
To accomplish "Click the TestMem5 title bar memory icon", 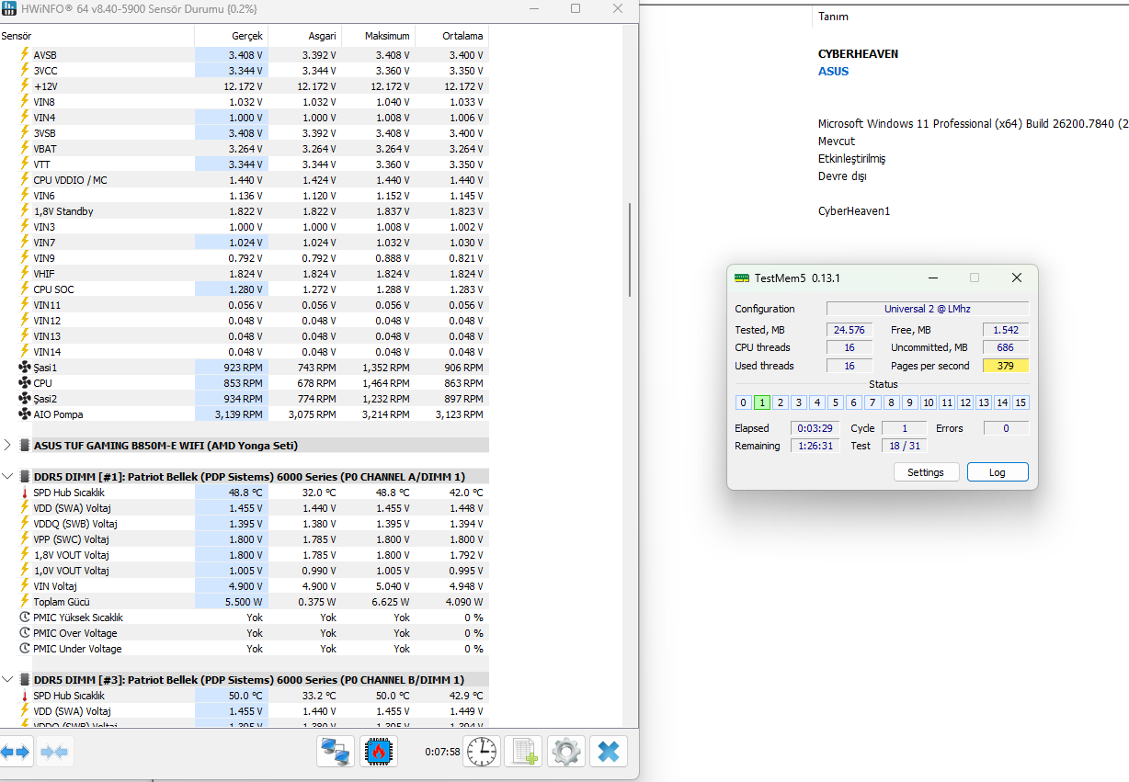I will (x=742, y=278).
